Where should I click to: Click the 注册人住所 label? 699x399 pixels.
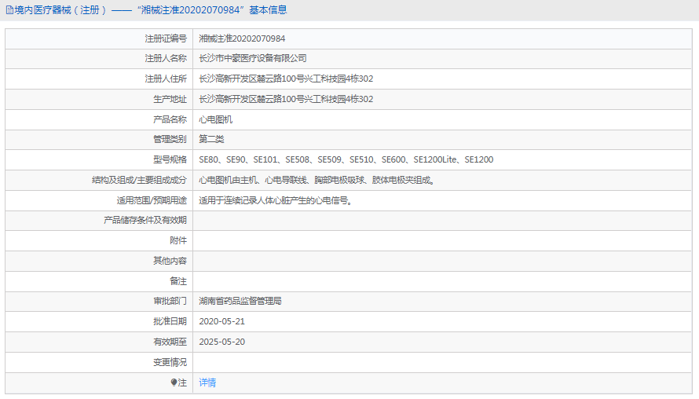[x=166, y=79]
